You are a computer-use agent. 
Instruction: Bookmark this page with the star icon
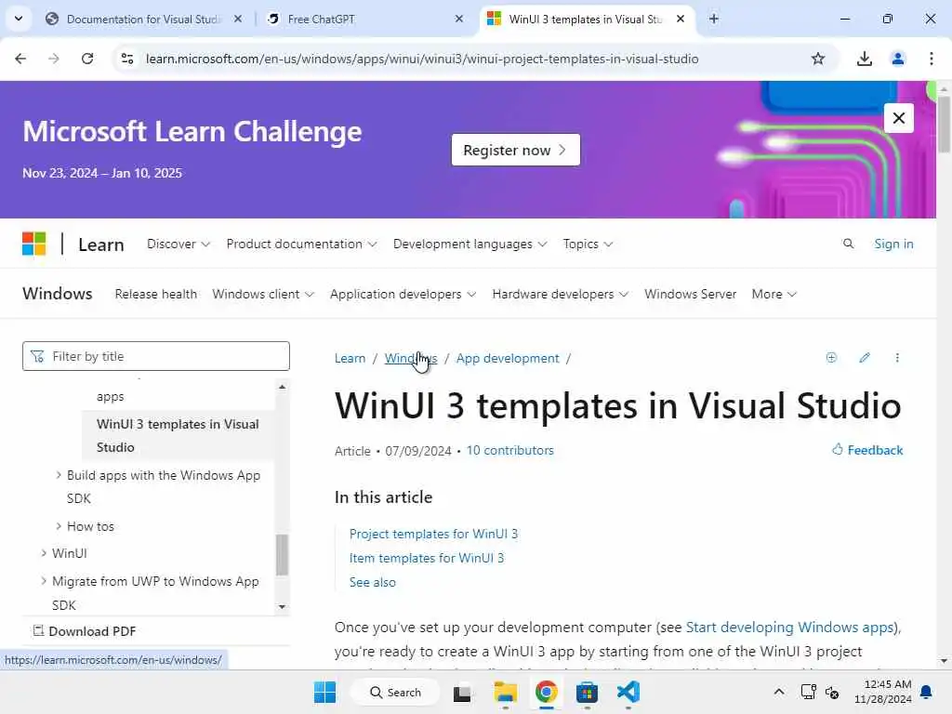[x=818, y=59]
